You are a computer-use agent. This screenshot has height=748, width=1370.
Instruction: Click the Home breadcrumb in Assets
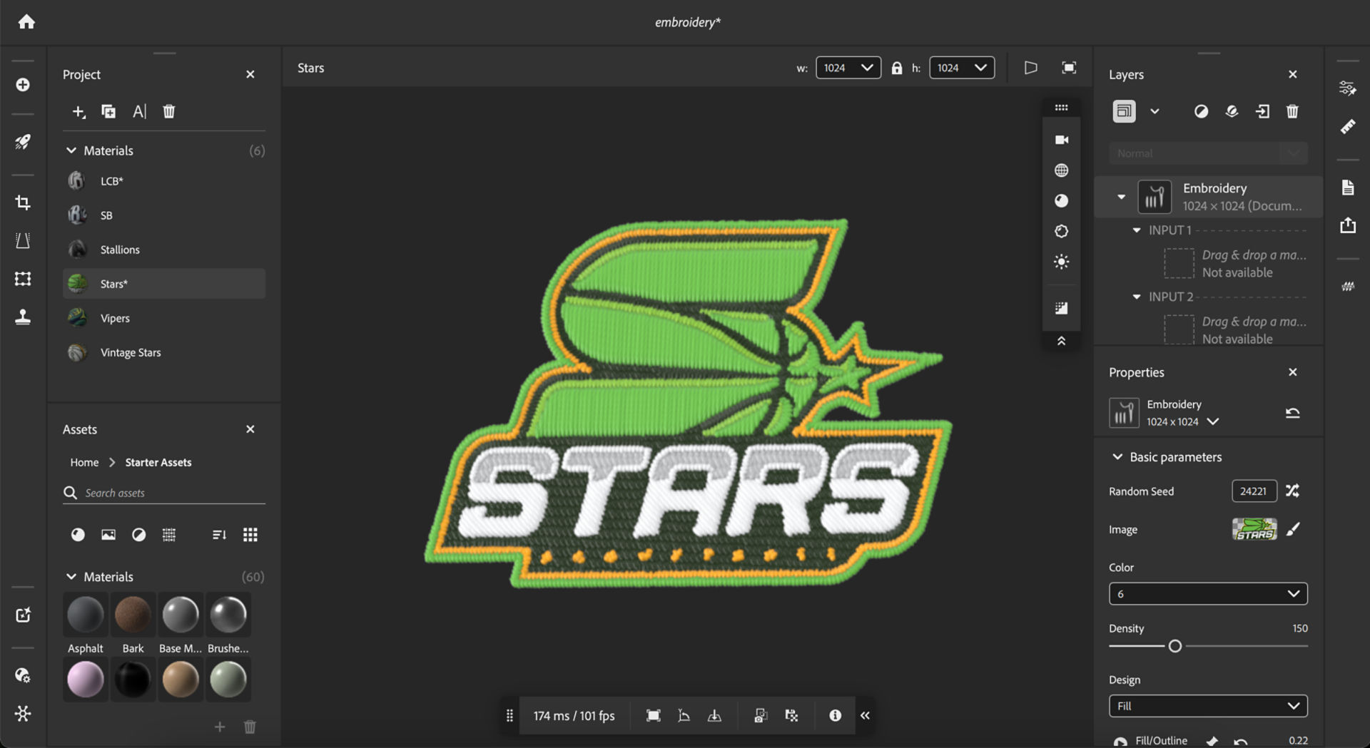(x=84, y=462)
